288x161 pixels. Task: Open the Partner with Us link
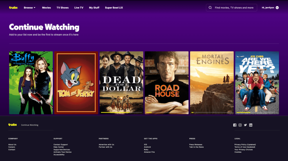point(105,147)
